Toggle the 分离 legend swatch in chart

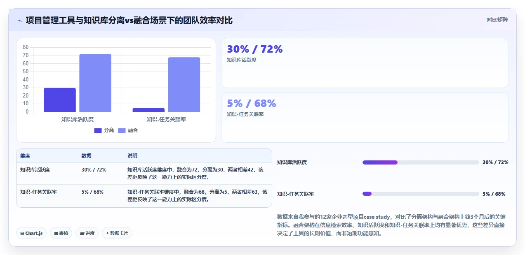click(x=98, y=130)
